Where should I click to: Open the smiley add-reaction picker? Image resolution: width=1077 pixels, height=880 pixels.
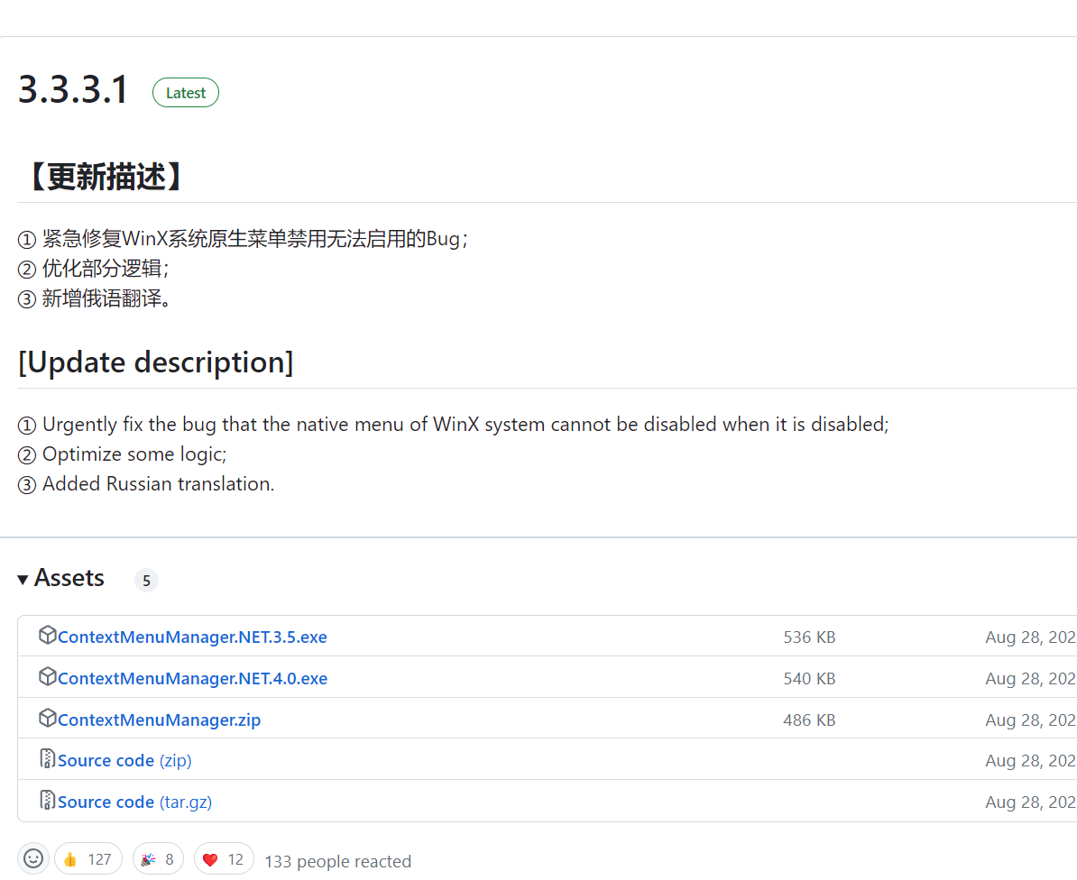click(x=33, y=858)
